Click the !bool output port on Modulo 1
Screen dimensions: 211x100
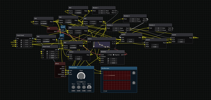tap(116, 13)
